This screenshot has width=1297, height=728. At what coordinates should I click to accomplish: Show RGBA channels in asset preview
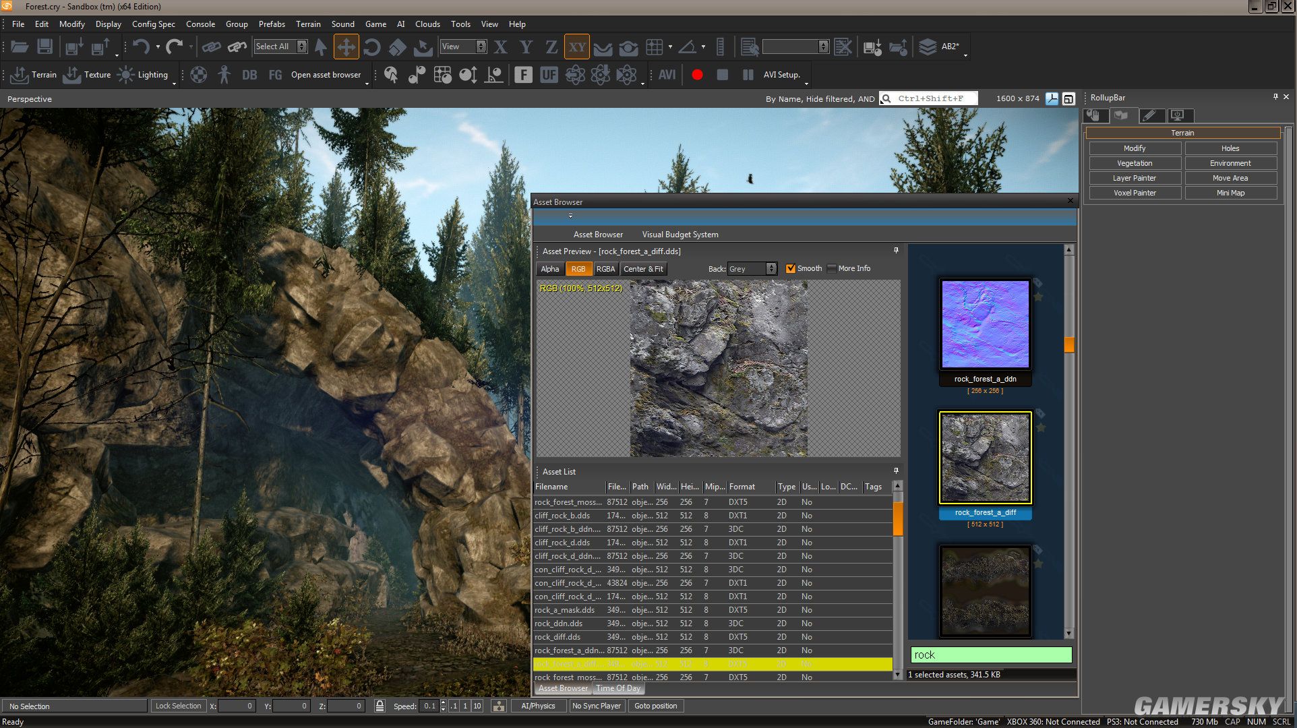605,269
